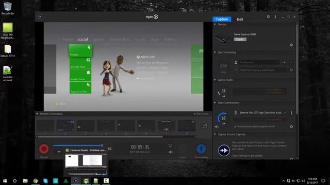This screenshot has height=185, width=330.
Task: Select scene thumbnail 3
Action: pos(86,125)
